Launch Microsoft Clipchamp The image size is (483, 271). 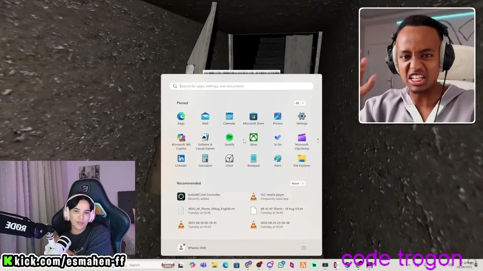coord(301,142)
